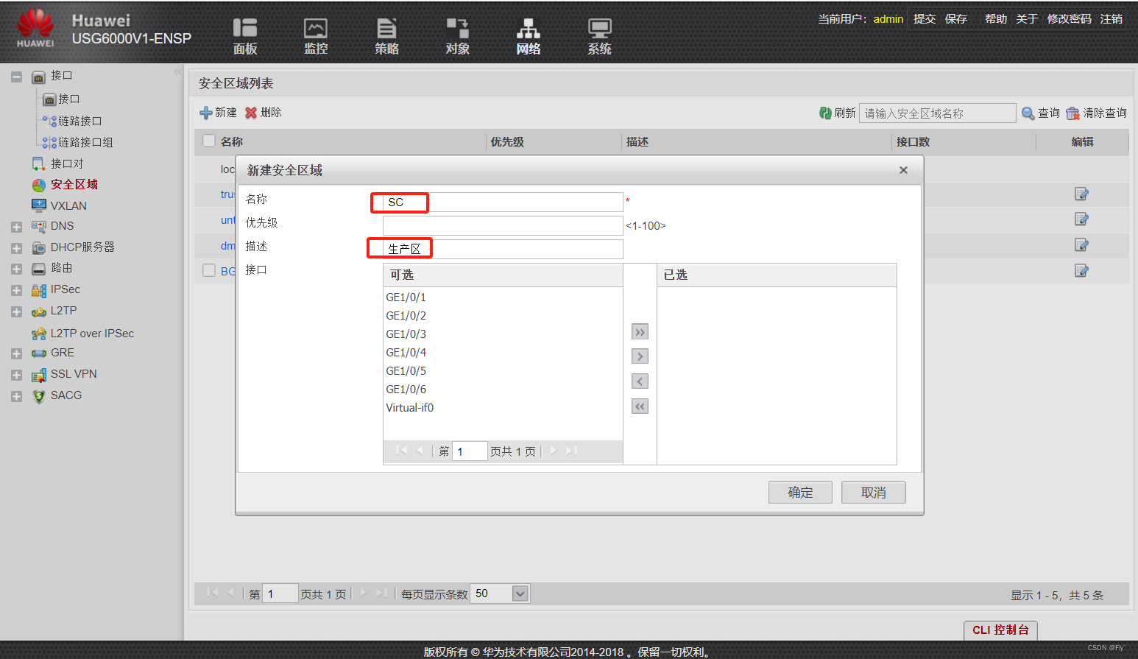
Task: Expand the SACG tree node
Action: 16,397
